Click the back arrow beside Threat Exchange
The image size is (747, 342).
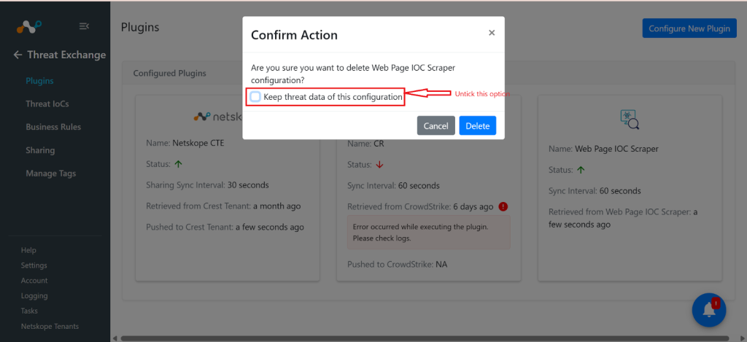tap(18, 55)
